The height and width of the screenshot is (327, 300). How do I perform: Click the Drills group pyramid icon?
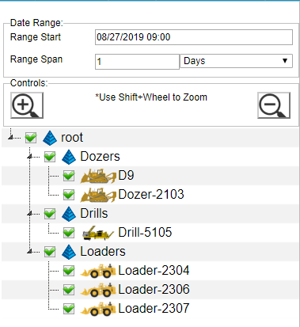tap(69, 214)
